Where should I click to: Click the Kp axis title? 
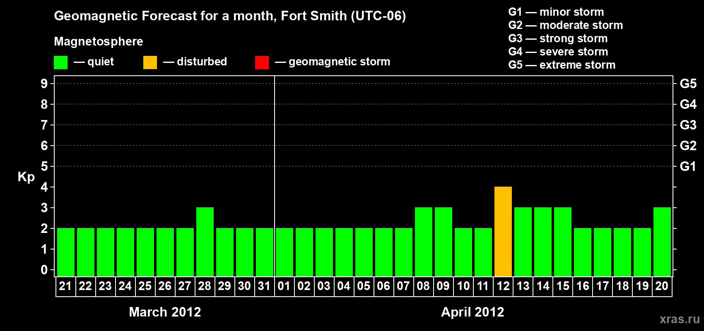26,177
